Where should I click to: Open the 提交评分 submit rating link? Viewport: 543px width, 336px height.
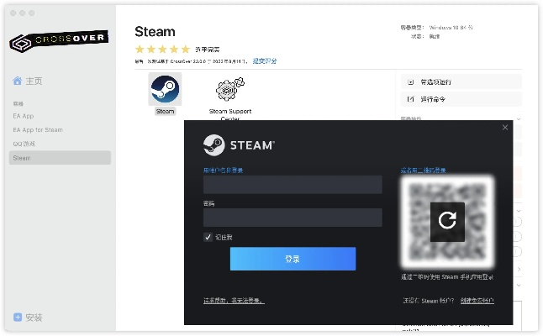click(x=265, y=61)
